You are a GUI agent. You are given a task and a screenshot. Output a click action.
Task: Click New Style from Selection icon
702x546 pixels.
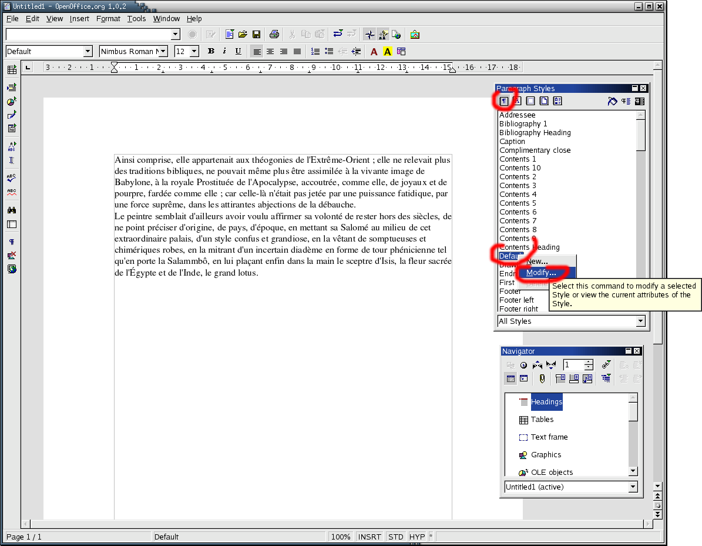[626, 101]
